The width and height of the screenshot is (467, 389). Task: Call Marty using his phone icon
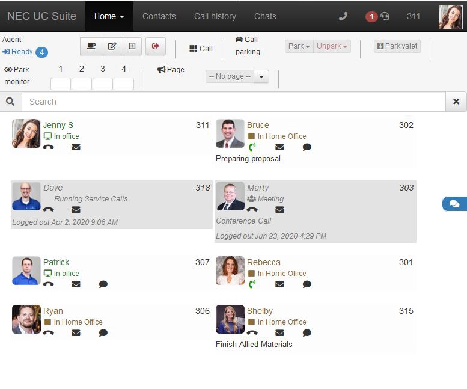(x=252, y=209)
